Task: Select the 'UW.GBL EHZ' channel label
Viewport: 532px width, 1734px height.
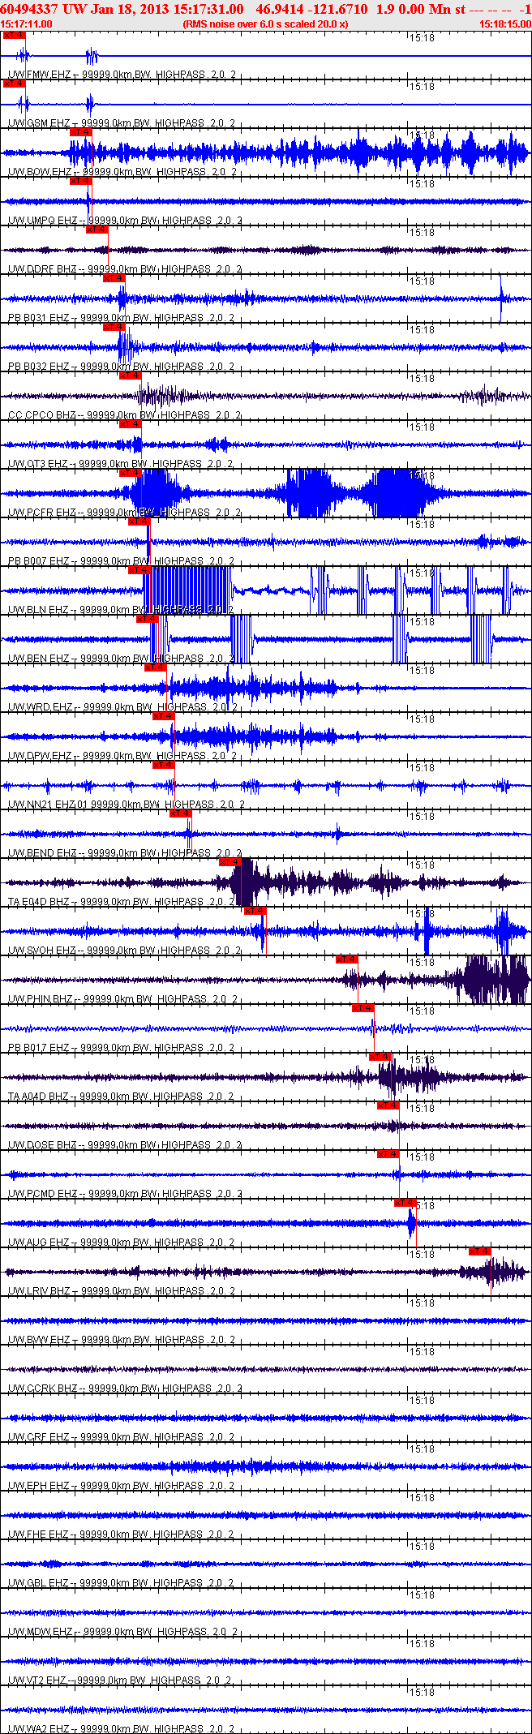Action: tap(39, 1583)
